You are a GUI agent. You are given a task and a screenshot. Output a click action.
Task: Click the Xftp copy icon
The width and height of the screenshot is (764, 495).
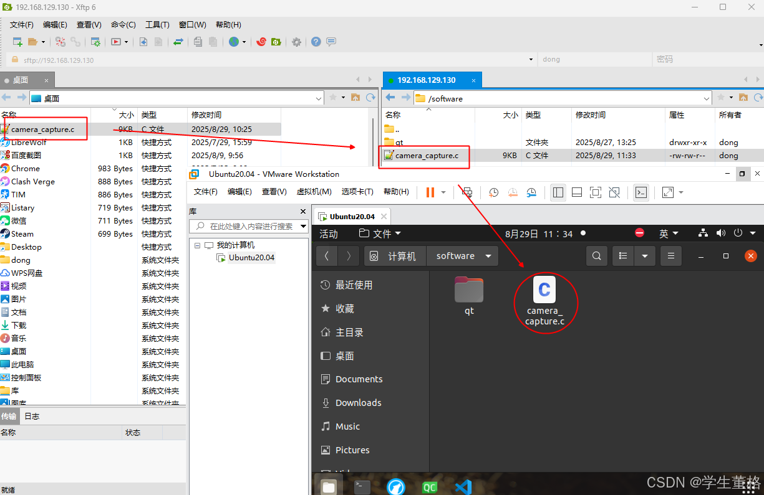tap(198, 42)
